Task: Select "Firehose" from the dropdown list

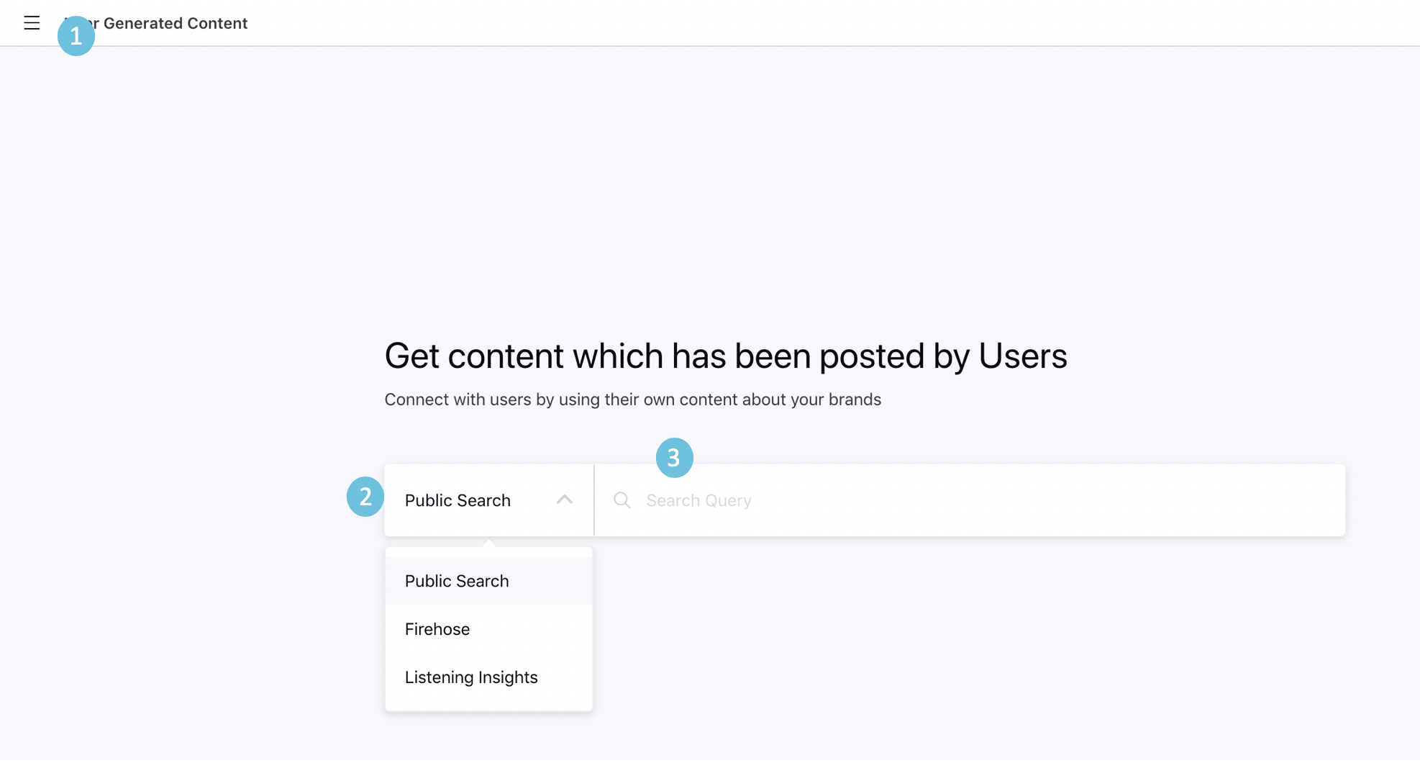Action: (437, 628)
